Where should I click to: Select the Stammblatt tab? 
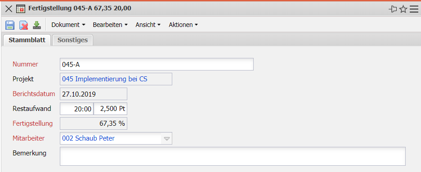(x=27, y=40)
